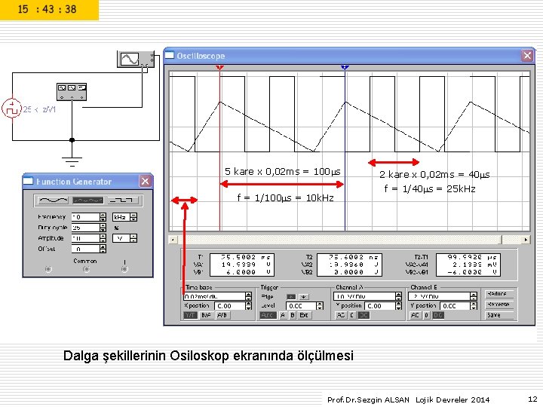Click the Frequency value field
This screenshot has height=407, width=543.
(x=85, y=217)
